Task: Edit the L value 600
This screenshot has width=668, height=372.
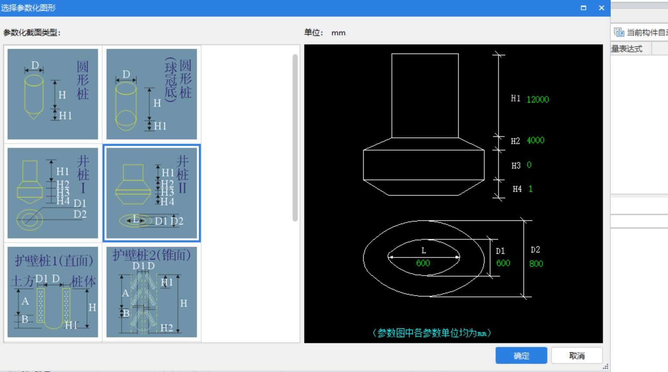Action: point(423,263)
